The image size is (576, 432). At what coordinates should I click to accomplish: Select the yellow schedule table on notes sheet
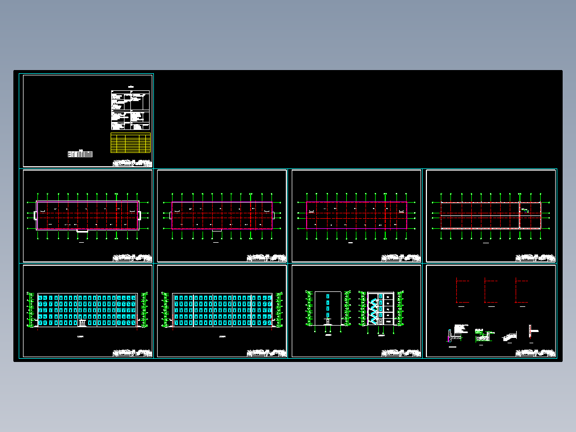[x=130, y=143]
